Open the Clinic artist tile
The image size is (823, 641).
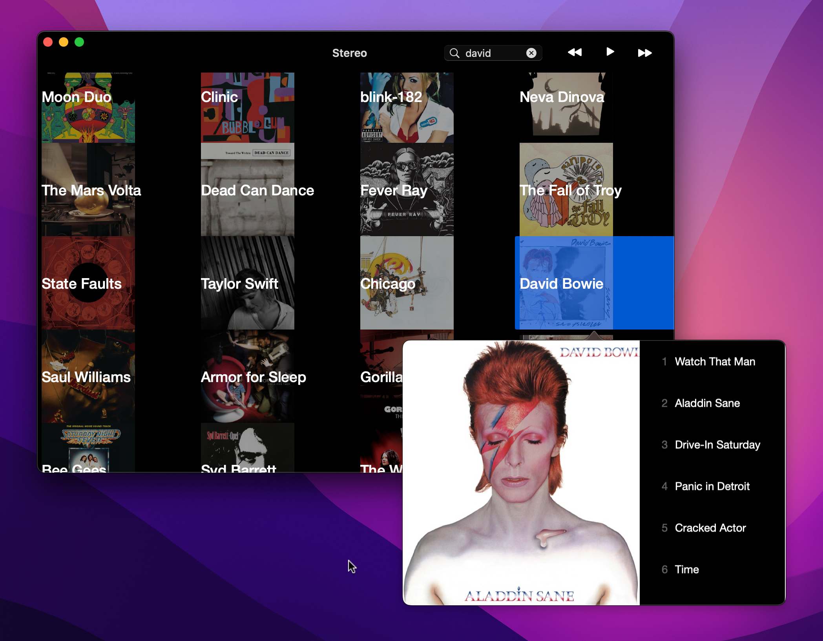(x=248, y=107)
